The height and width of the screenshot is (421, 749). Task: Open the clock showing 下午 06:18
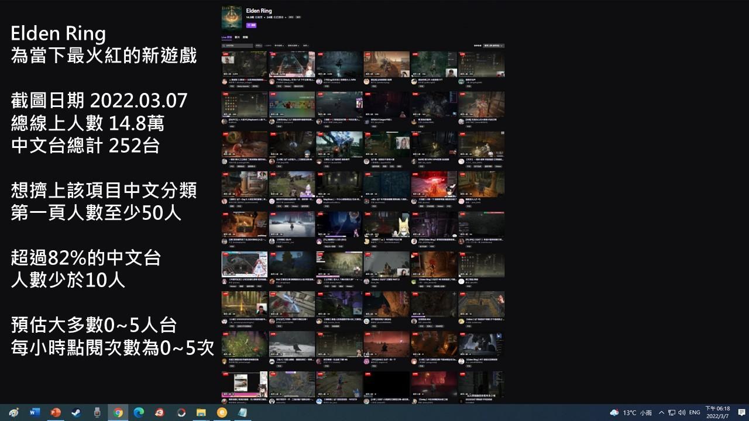717,413
